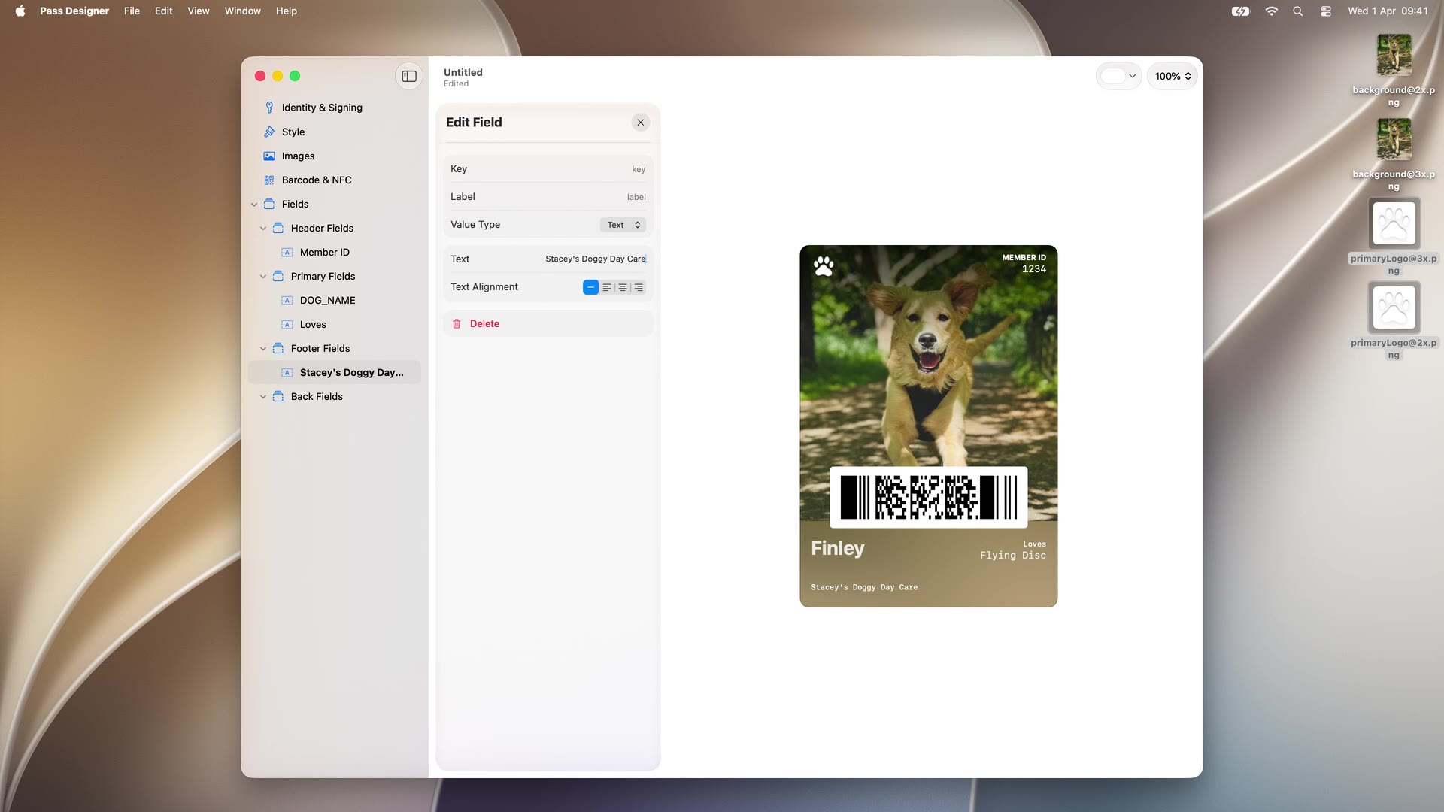Open Barcode & NFC section

point(335,180)
